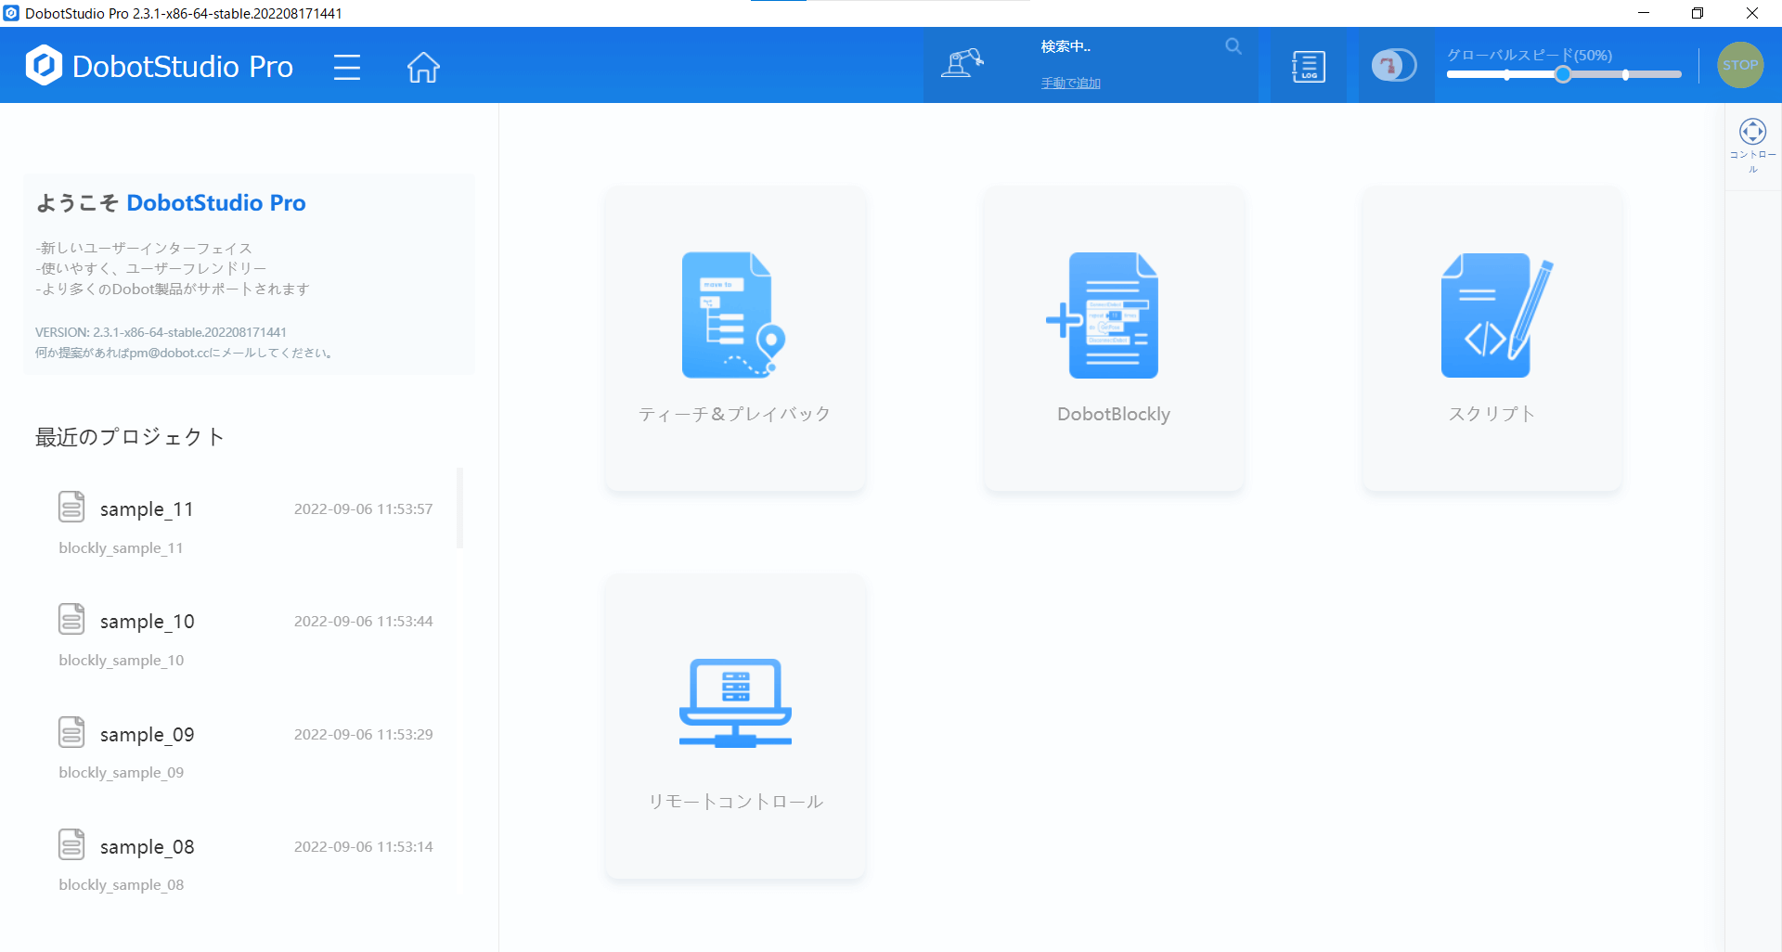Click the blockly_sample_10 path text
1782x952 pixels.
pyautogui.click(x=121, y=661)
